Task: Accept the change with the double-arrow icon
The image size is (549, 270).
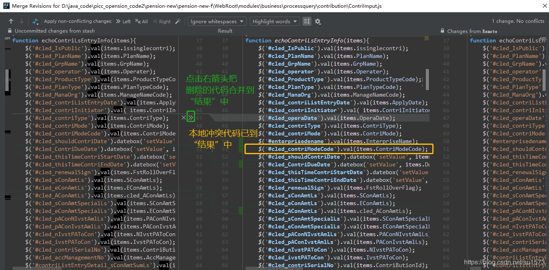Action: point(191,118)
